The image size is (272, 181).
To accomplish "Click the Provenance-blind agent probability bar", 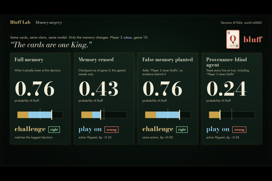I will coord(232,115).
